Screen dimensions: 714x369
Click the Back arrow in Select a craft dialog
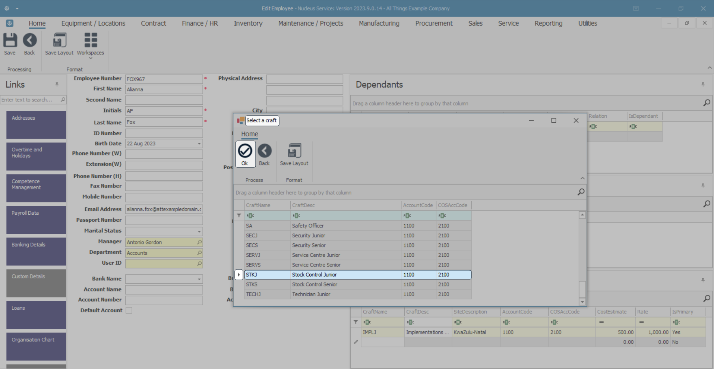point(264,151)
